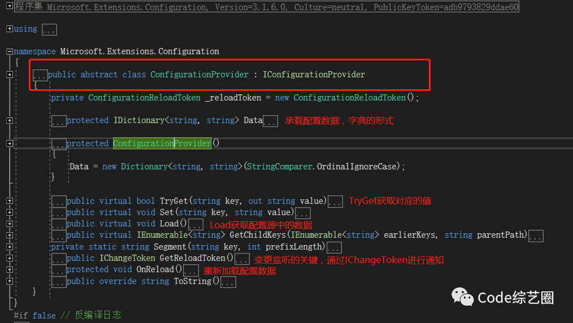This screenshot has width=573, height=323.
Task: Expand the TryGet method outlining
Action: (x=10, y=200)
